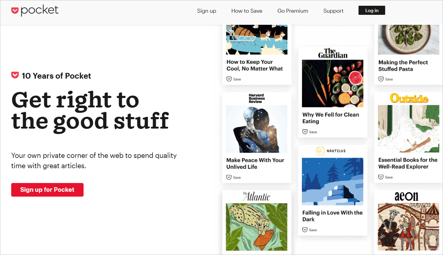This screenshot has width=443, height=255.
Task: Click the stuffed pasta plate photo
Action: 408,40
